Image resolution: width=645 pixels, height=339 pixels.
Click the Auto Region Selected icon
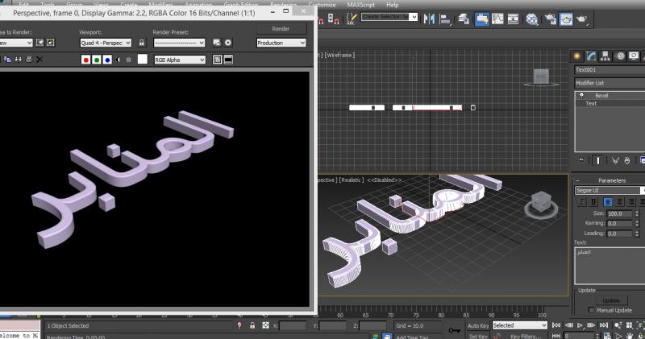(x=51, y=43)
